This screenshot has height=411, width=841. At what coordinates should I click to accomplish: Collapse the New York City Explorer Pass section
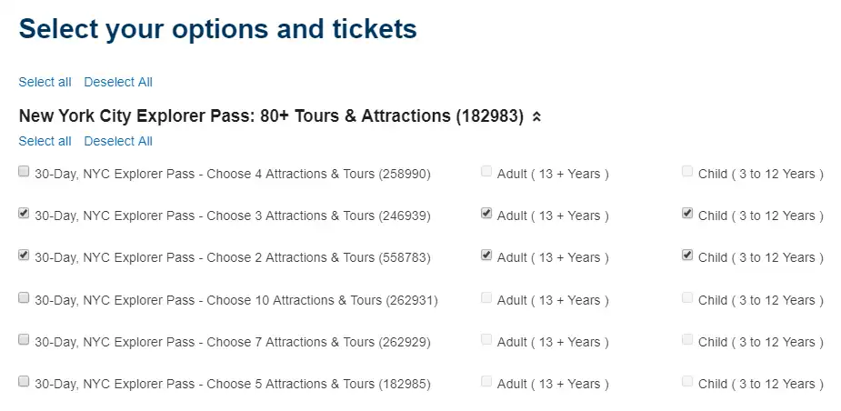(x=536, y=116)
